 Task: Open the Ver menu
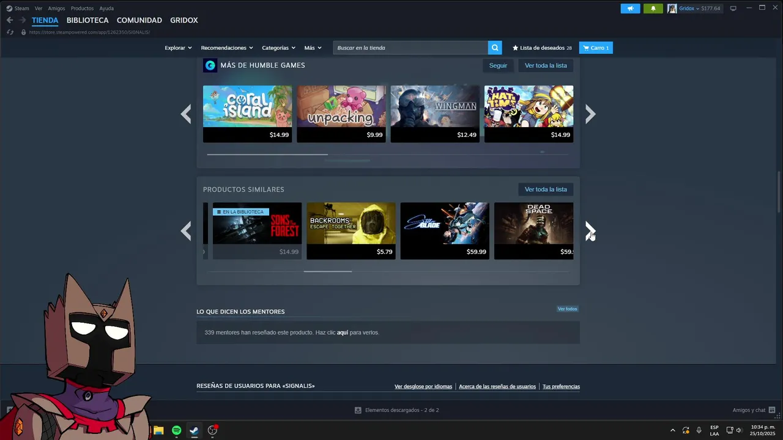(39, 9)
